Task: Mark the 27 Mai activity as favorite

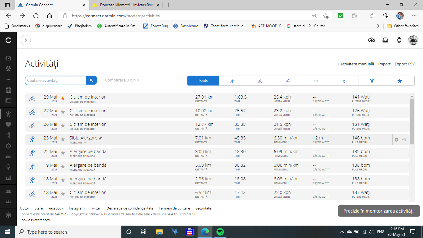Action: pos(63,112)
